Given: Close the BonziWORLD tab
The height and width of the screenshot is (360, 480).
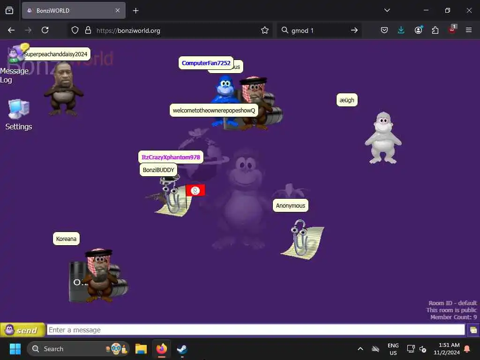Looking at the screenshot, I should pos(118,11).
